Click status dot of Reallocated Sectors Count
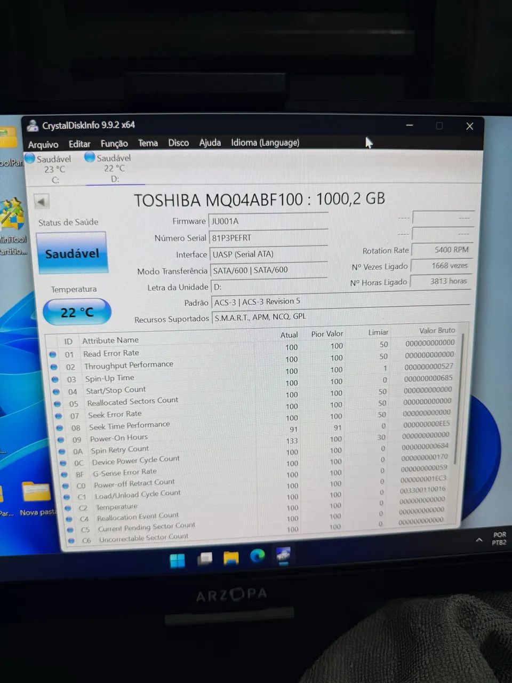The height and width of the screenshot is (683, 512). point(57,404)
